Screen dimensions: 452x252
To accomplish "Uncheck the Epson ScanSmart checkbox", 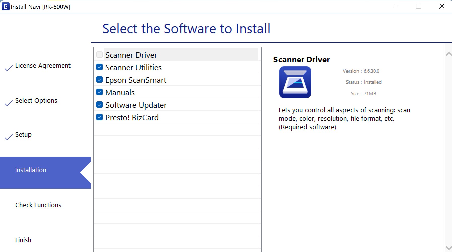I will pos(99,80).
